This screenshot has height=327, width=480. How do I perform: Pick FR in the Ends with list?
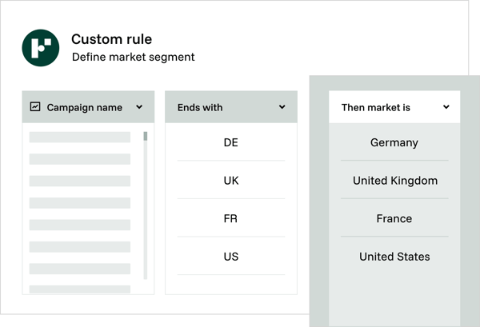point(230,218)
